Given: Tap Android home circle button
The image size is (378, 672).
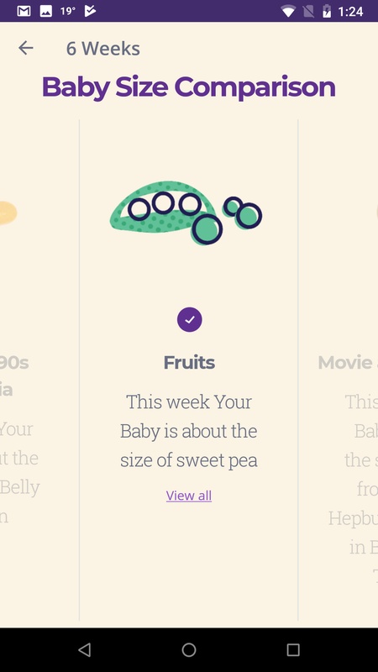Looking at the screenshot, I should click(x=188, y=649).
